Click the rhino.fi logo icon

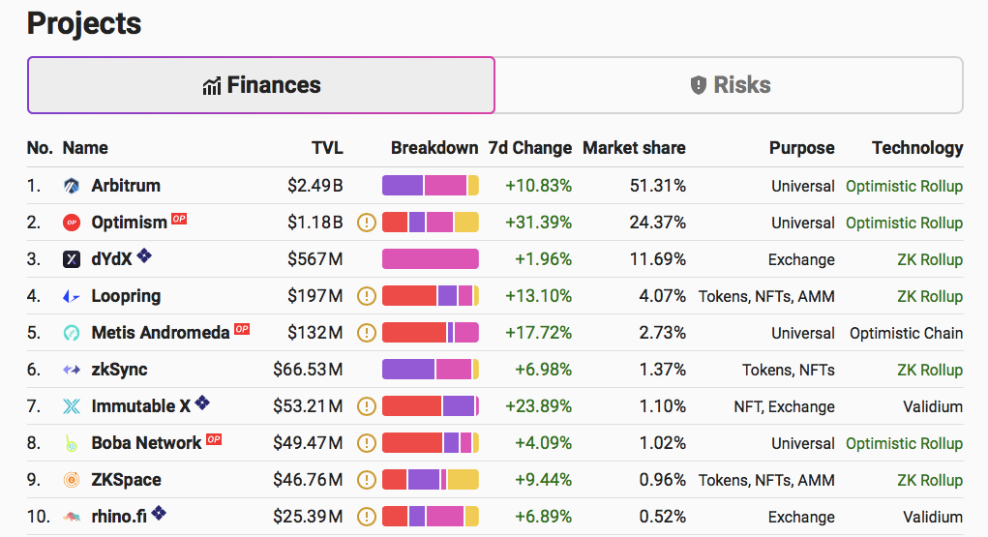point(72,517)
